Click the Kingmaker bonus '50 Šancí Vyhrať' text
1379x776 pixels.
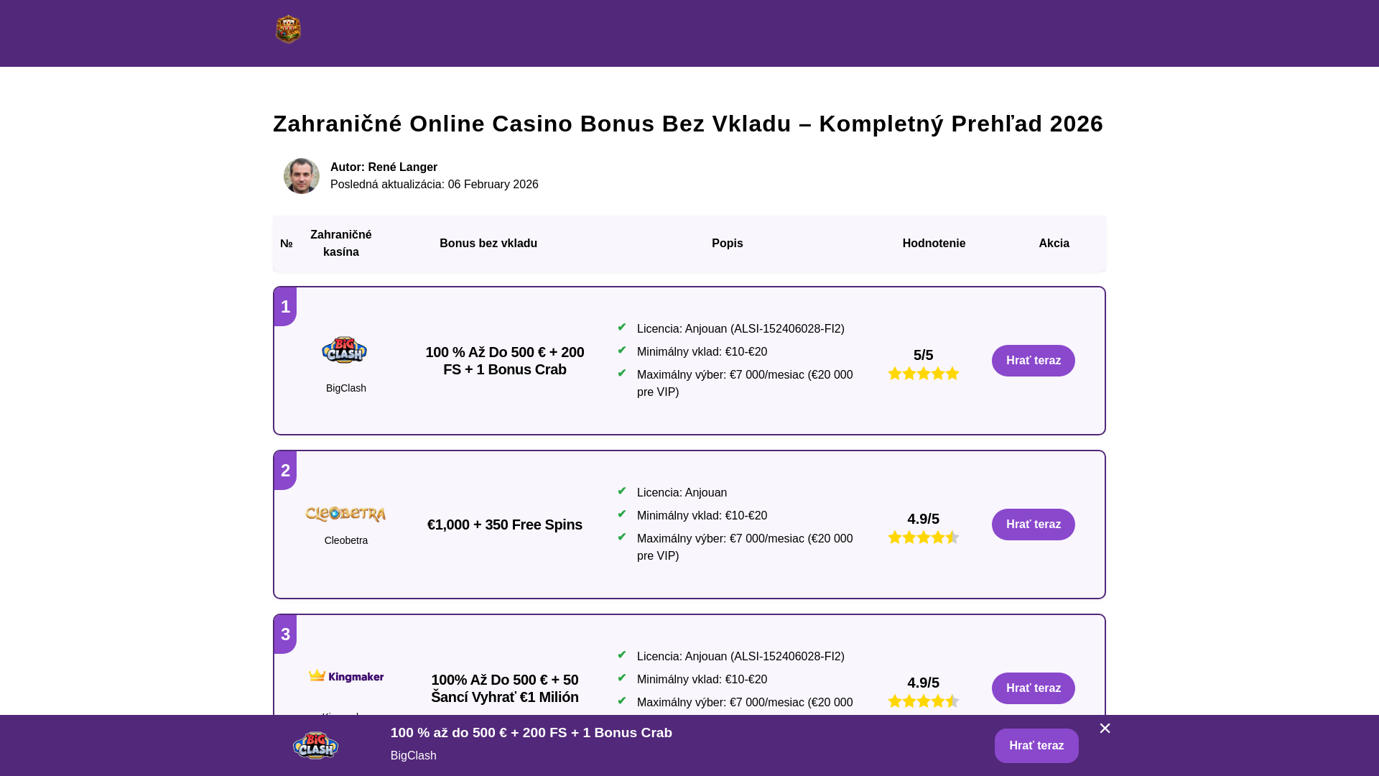tap(505, 688)
